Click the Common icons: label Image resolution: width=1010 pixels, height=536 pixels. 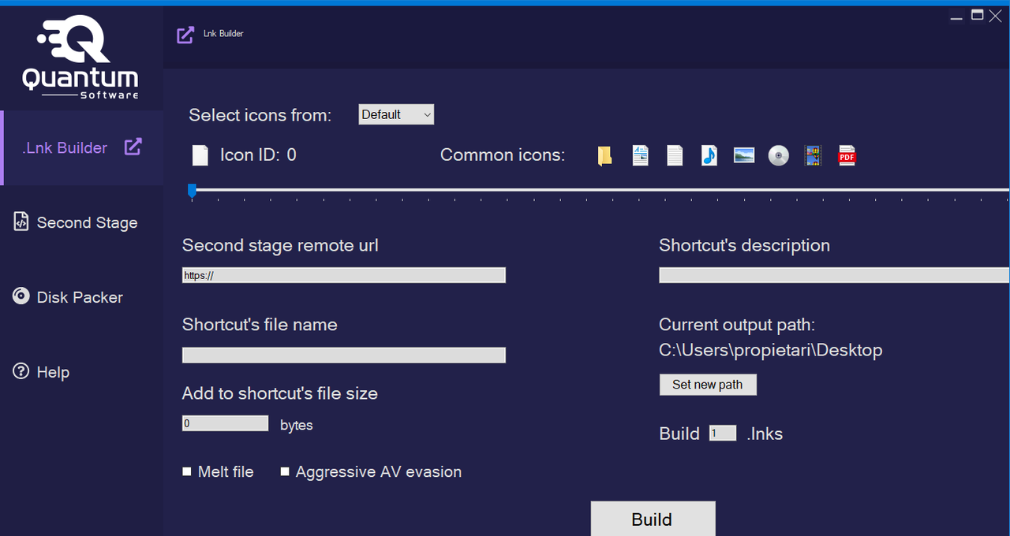coord(503,155)
